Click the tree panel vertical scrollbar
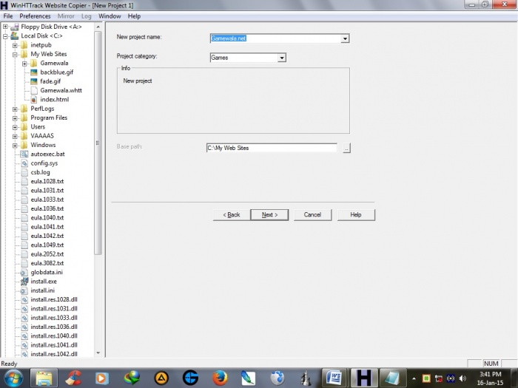 pos(98,143)
